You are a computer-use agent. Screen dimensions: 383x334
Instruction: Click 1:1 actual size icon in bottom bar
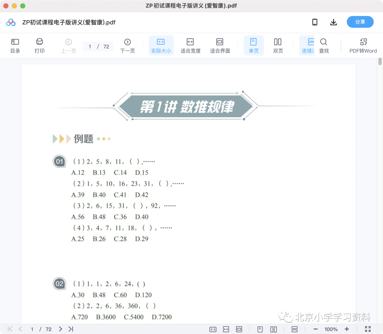(x=213, y=329)
